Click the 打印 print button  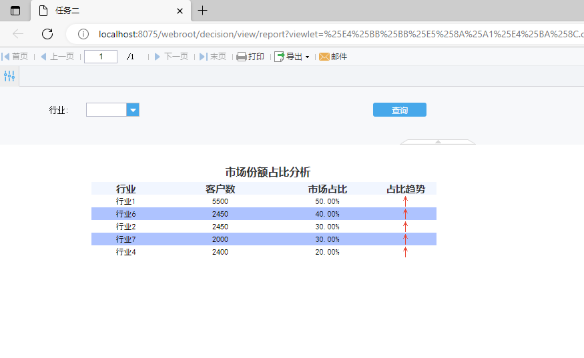(250, 57)
